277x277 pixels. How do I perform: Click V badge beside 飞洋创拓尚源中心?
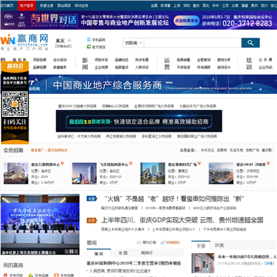(x=131, y=163)
